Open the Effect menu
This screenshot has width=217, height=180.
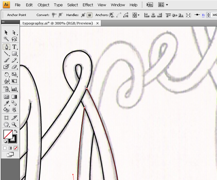click(88, 5)
